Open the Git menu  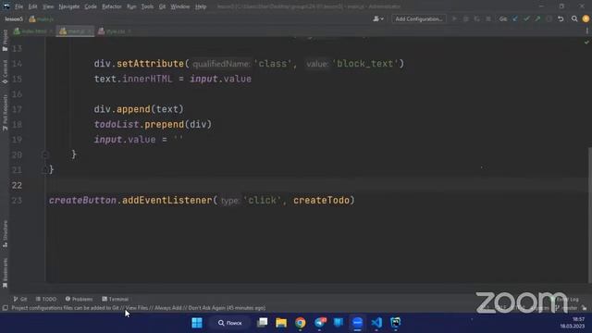click(x=162, y=6)
